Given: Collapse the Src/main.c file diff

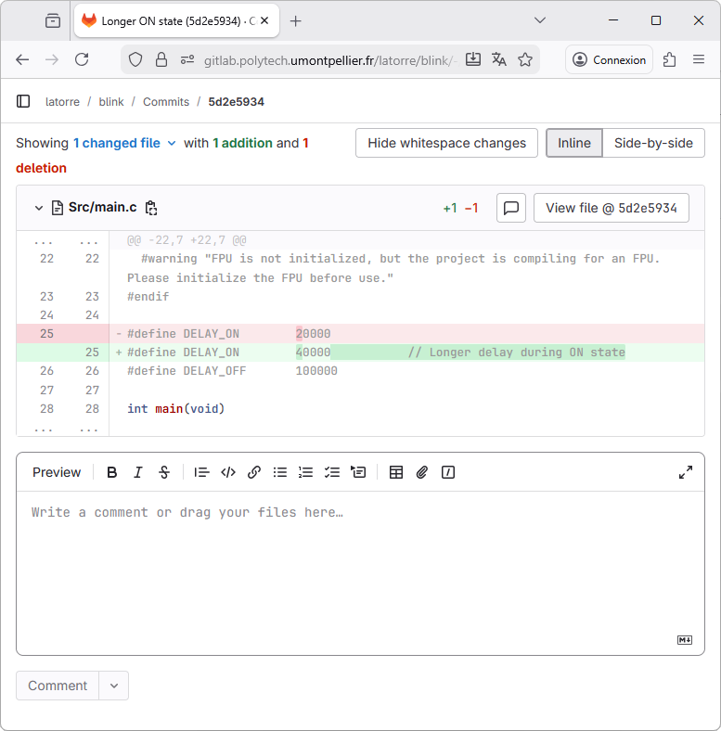Looking at the screenshot, I should tap(39, 208).
